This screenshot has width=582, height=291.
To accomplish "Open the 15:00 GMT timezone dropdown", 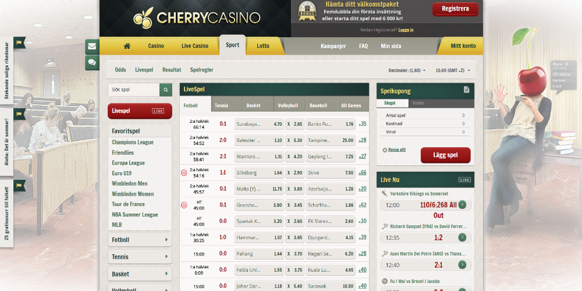I will pos(453,70).
